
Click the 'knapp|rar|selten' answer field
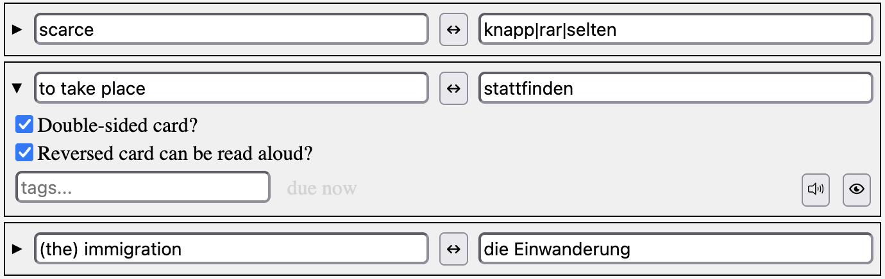tap(675, 30)
